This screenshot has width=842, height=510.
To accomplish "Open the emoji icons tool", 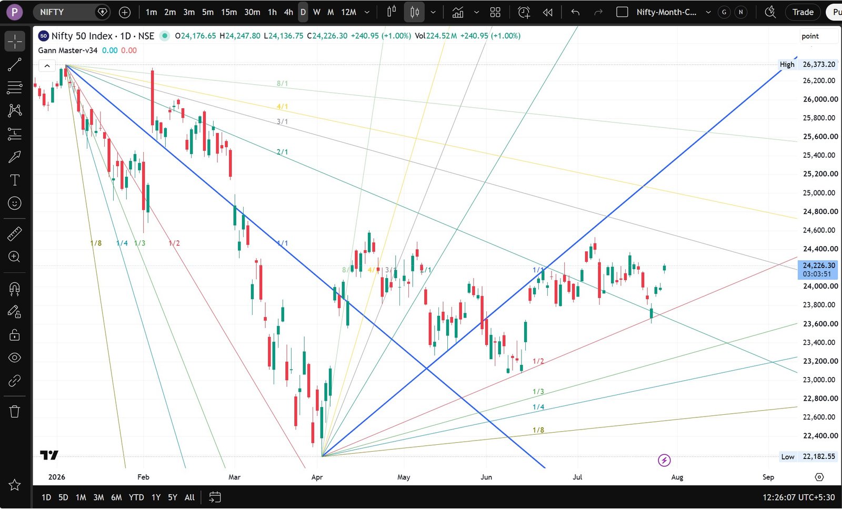I will (15, 203).
